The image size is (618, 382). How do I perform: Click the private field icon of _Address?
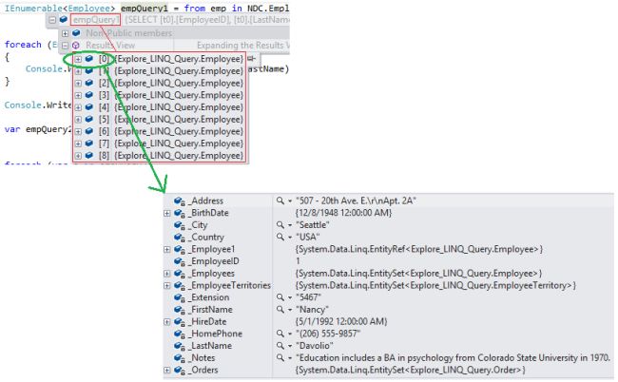(180, 201)
